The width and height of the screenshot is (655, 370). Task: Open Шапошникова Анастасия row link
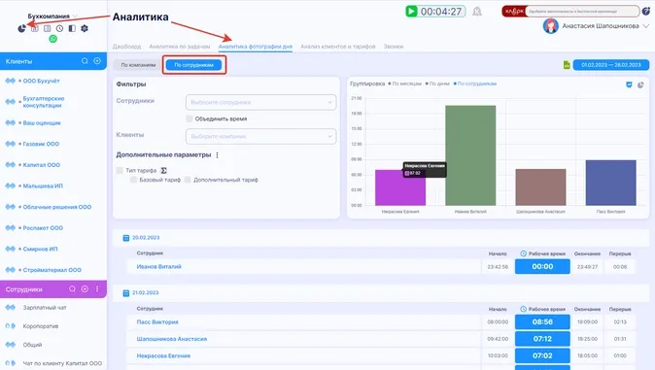(x=172, y=339)
